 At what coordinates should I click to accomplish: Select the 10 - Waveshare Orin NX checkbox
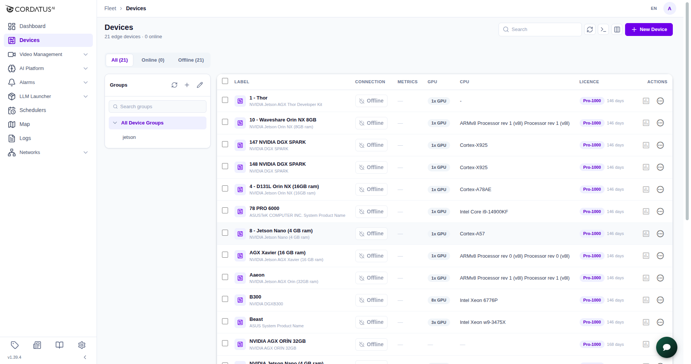[225, 122]
